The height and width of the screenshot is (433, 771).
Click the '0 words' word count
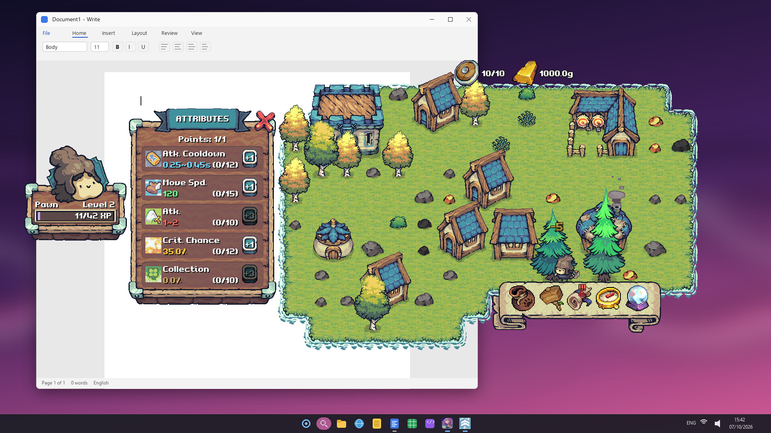click(x=79, y=383)
